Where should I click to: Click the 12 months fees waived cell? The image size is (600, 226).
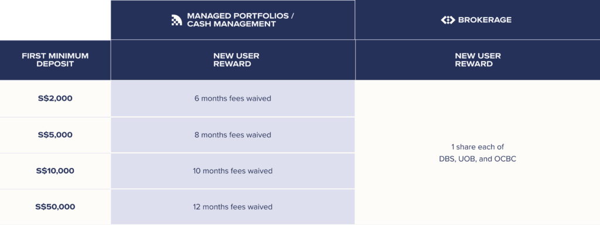[x=233, y=207]
